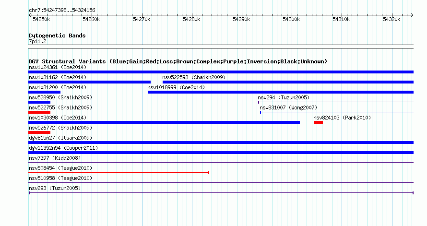Select the 7p11.2 band label
The height and width of the screenshot is (226, 427).
tap(37, 41)
